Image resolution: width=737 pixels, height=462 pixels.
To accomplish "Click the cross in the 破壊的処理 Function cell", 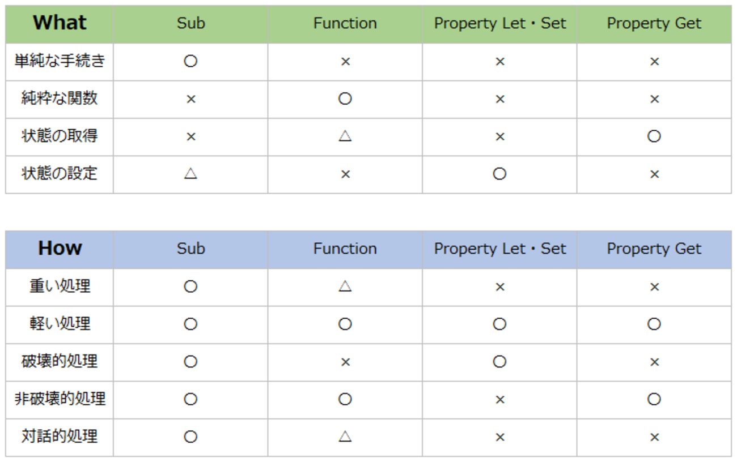I will coord(345,362).
